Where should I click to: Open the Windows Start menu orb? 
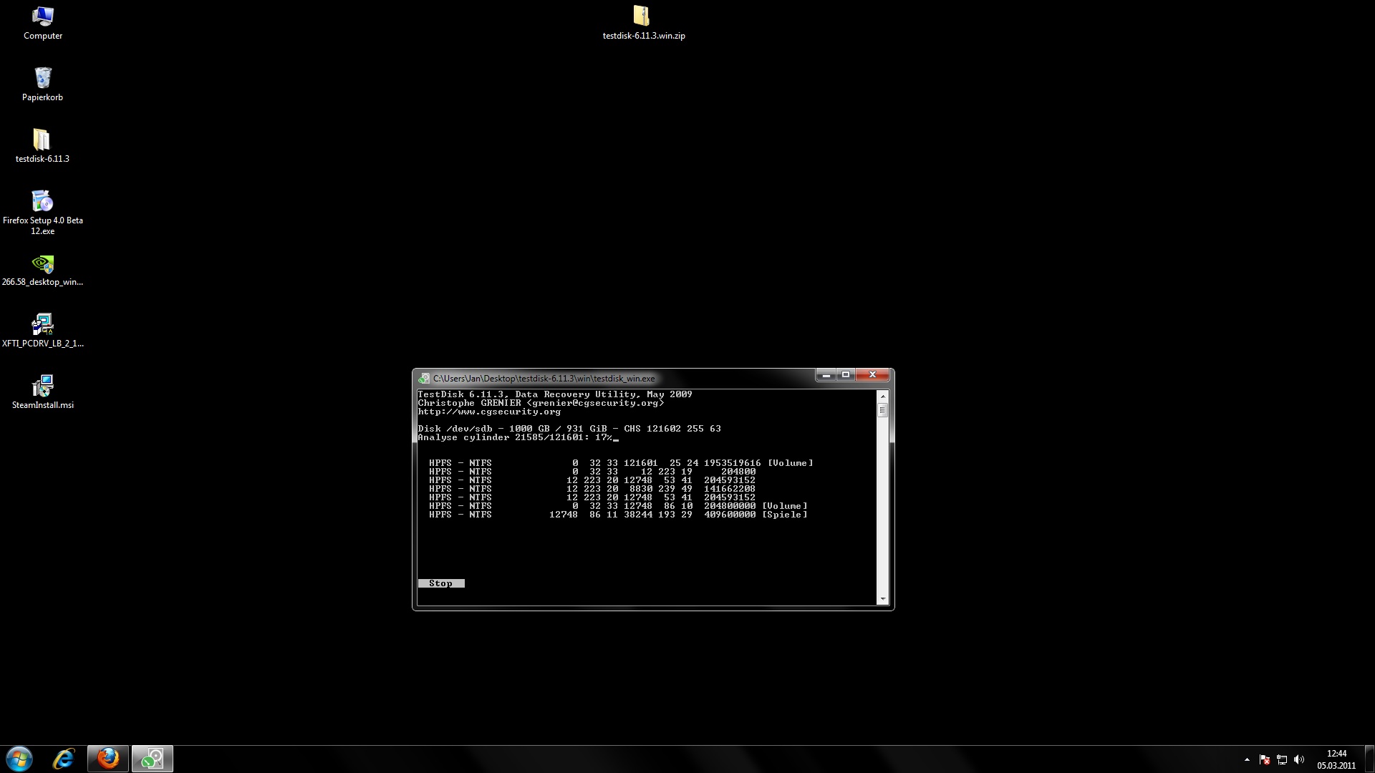pos(19,759)
